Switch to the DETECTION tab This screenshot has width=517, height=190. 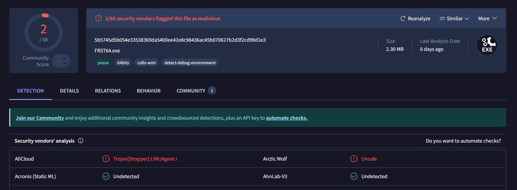pyautogui.click(x=31, y=91)
